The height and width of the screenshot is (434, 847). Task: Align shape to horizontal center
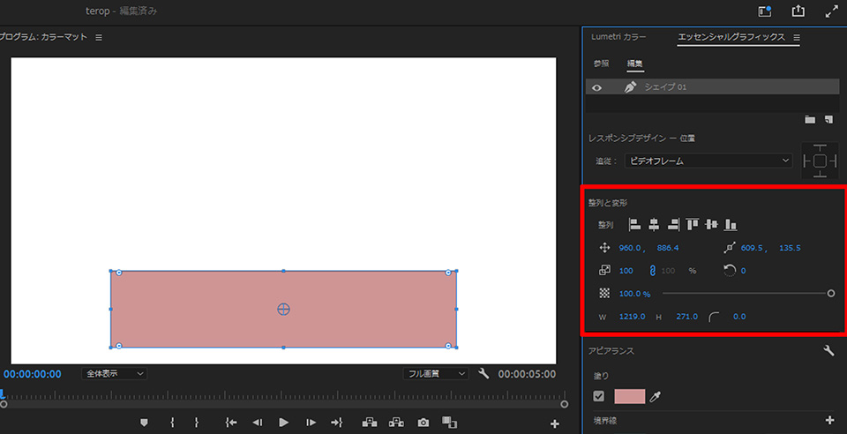coord(654,224)
